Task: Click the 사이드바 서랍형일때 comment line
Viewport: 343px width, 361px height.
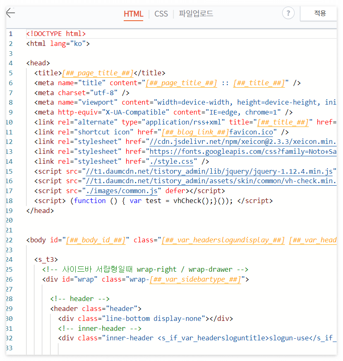Action: 145,269
